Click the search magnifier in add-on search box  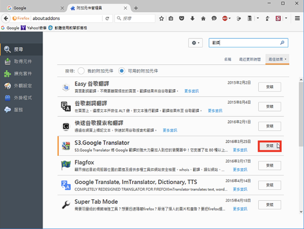pyautogui.click(x=282, y=43)
